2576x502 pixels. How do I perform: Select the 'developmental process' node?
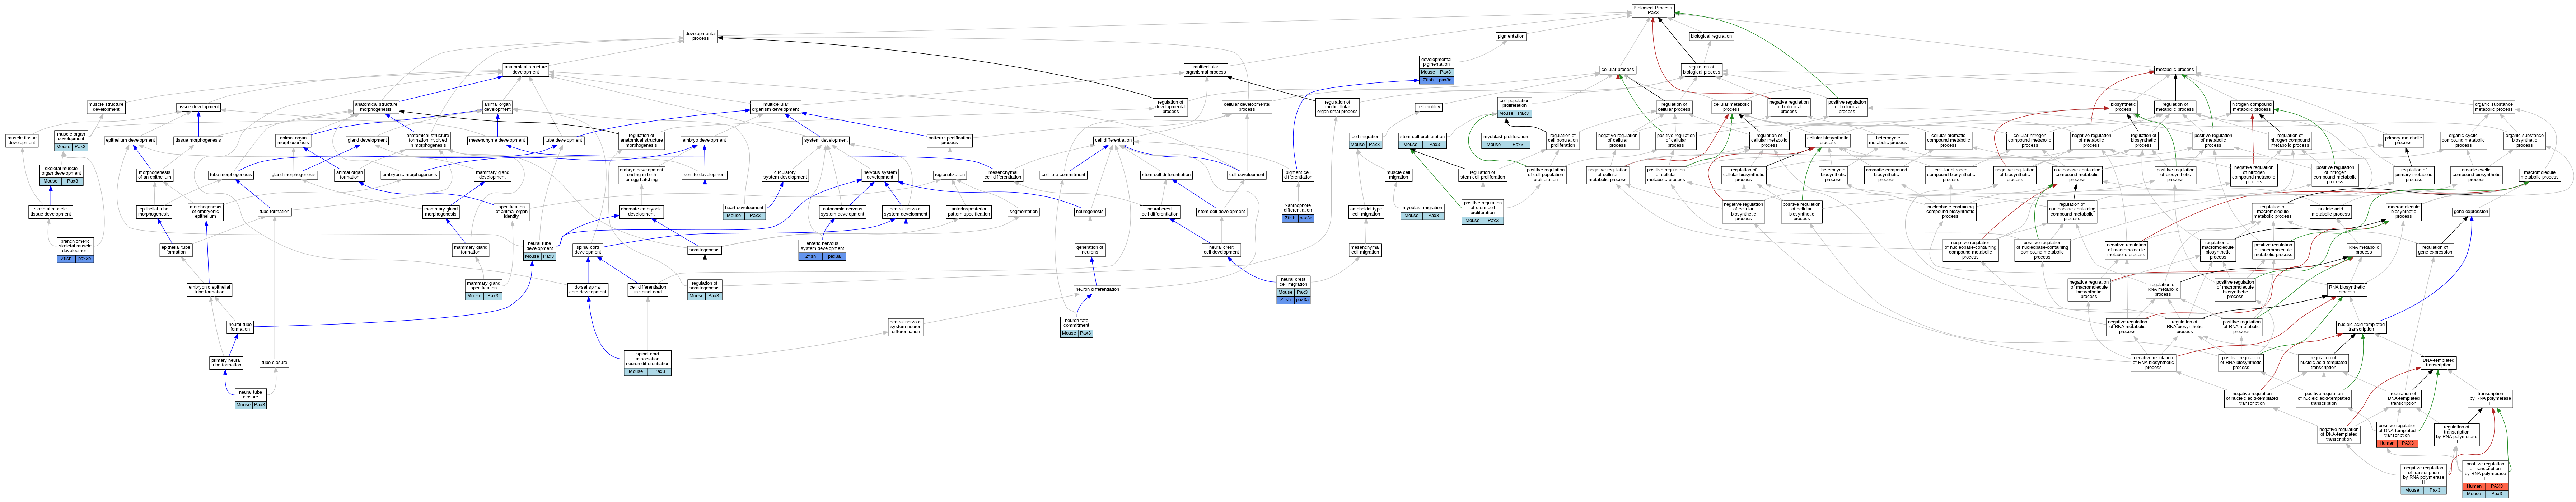[701, 36]
